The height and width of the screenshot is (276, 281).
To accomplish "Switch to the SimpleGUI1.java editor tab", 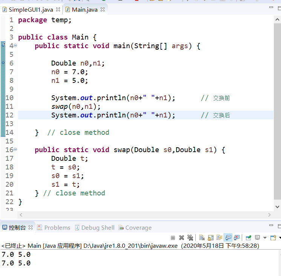I will tap(31, 10).
